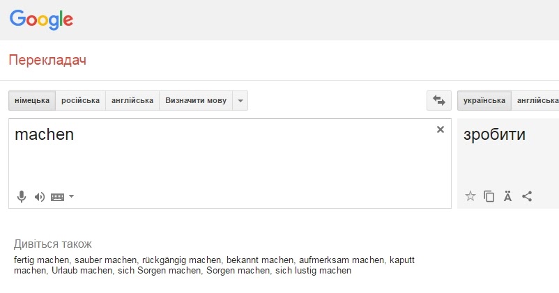Open related phrase rückgängig machen
This screenshot has width=559, height=293.
181,260
